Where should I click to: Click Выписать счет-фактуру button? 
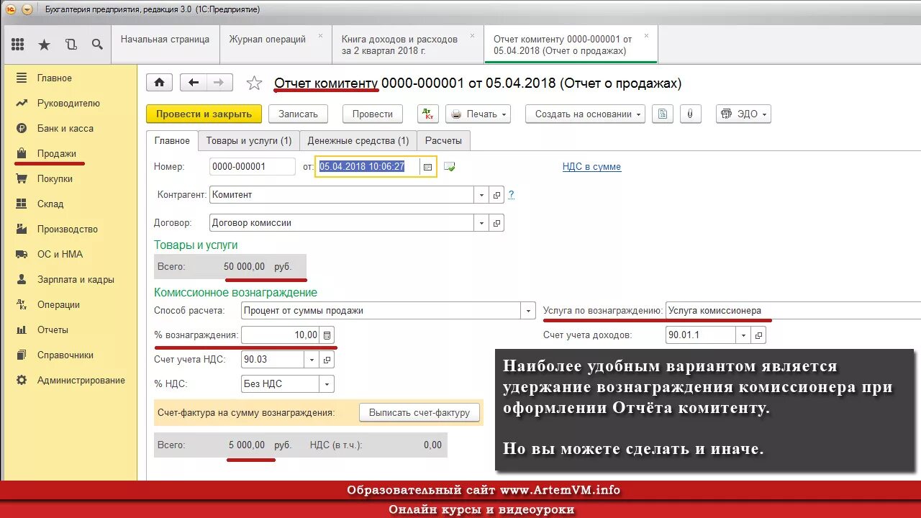pyautogui.click(x=419, y=413)
